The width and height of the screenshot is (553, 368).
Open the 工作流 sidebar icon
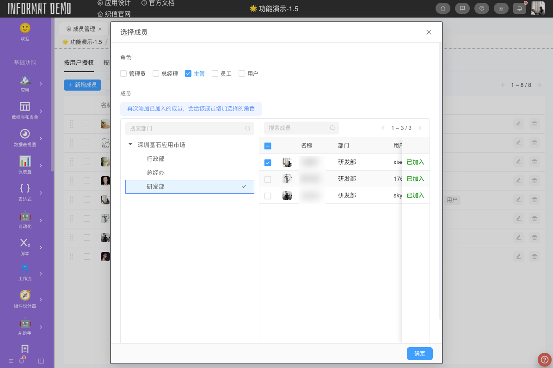pos(25,272)
